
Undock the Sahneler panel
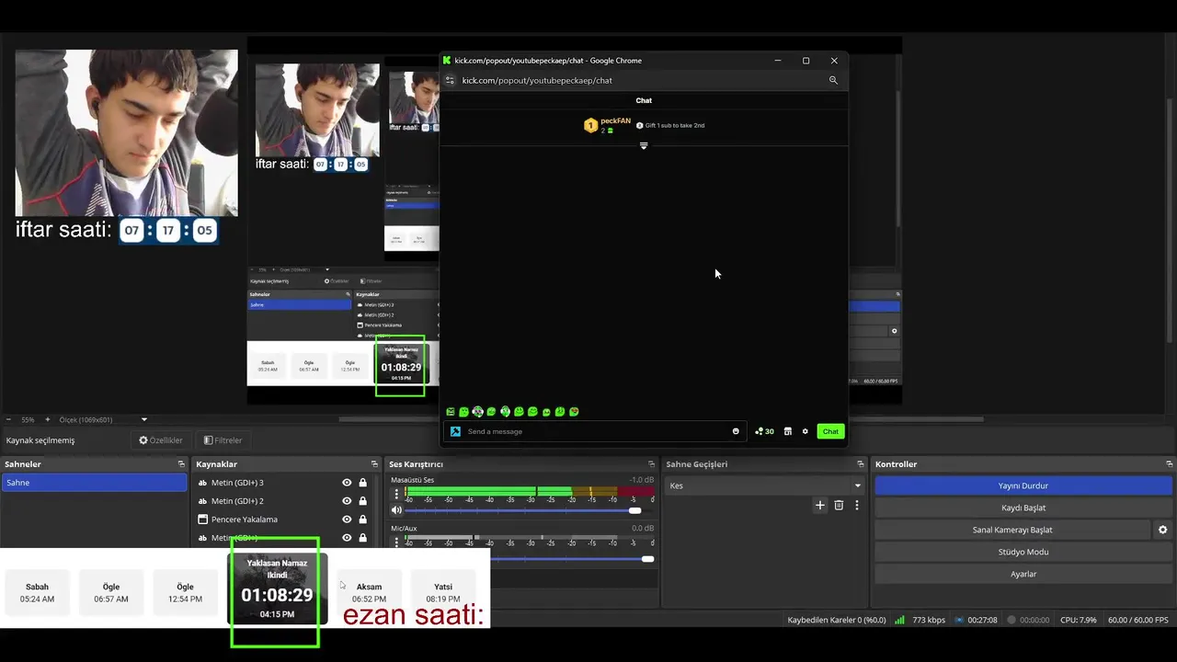pos(181,464)
